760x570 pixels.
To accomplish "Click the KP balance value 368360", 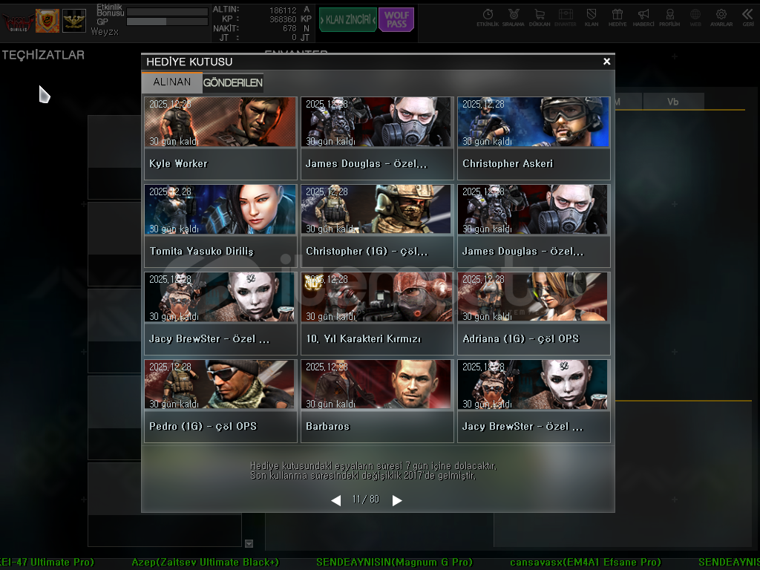I will tap(283, 19).
